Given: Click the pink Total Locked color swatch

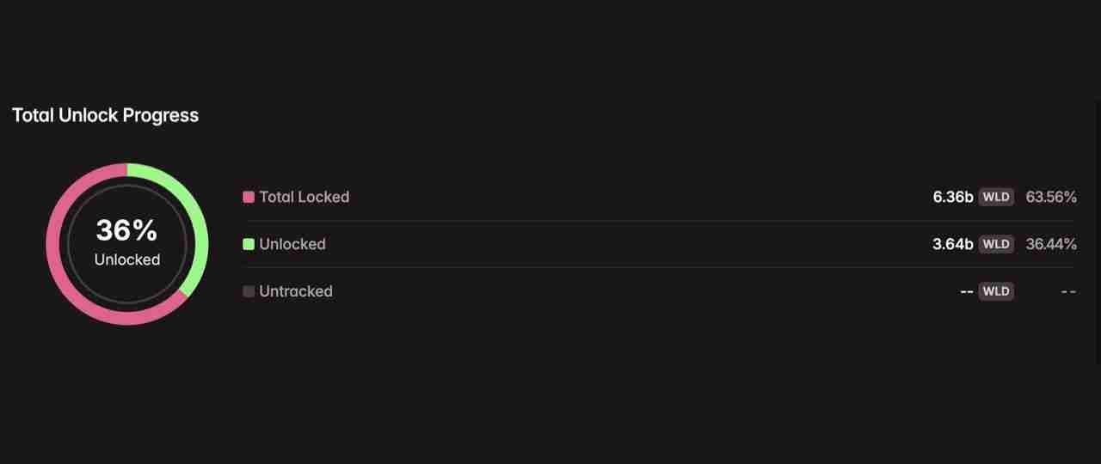Looking at the screenshot, I should pos(249,197).
